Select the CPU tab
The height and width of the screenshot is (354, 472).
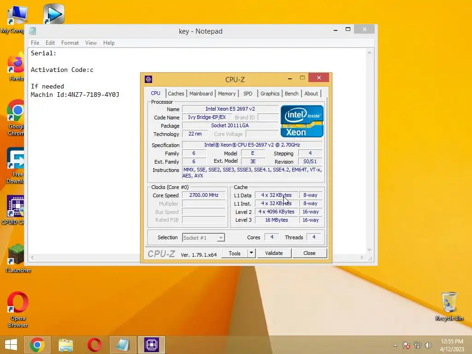point(155,93)
